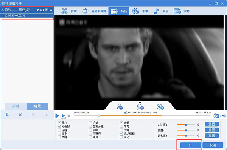Enable the 木雕 effect checkbox
The height and width of the screenshot is (150, 227).
coord(59,137)
